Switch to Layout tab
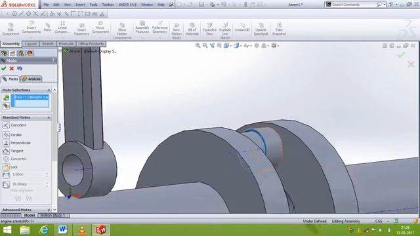 pyautogui.click(x=31, y=44)
